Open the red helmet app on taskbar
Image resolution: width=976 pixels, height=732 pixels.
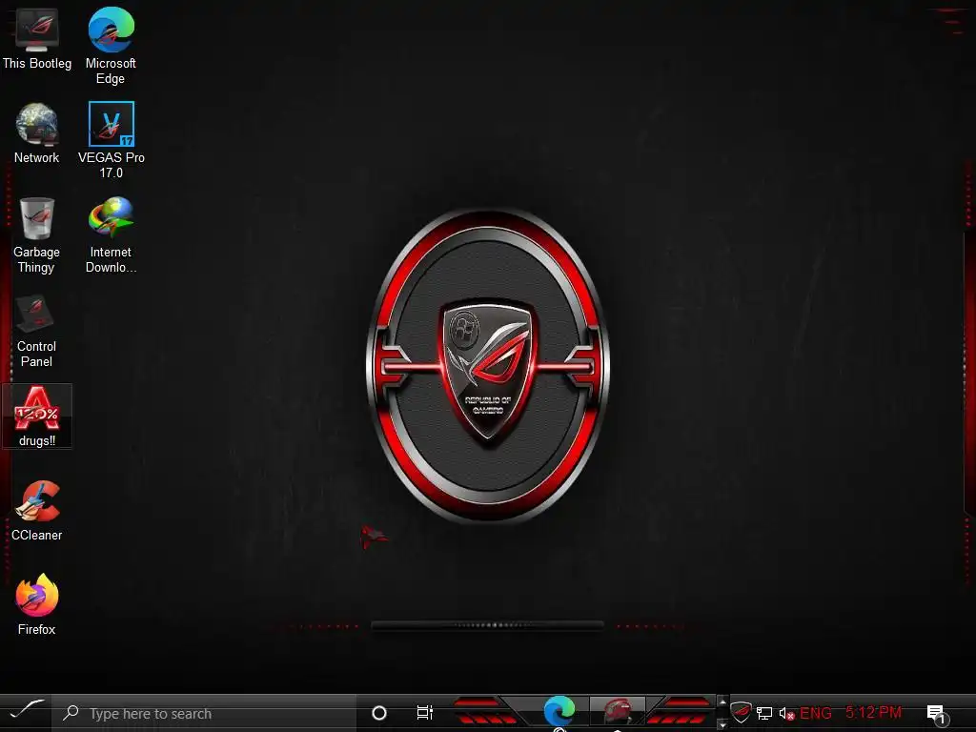[617, 711]
